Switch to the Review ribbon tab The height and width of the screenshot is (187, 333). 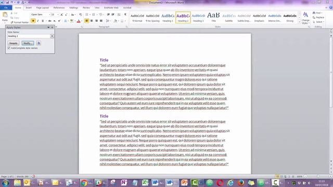(86, 8)
